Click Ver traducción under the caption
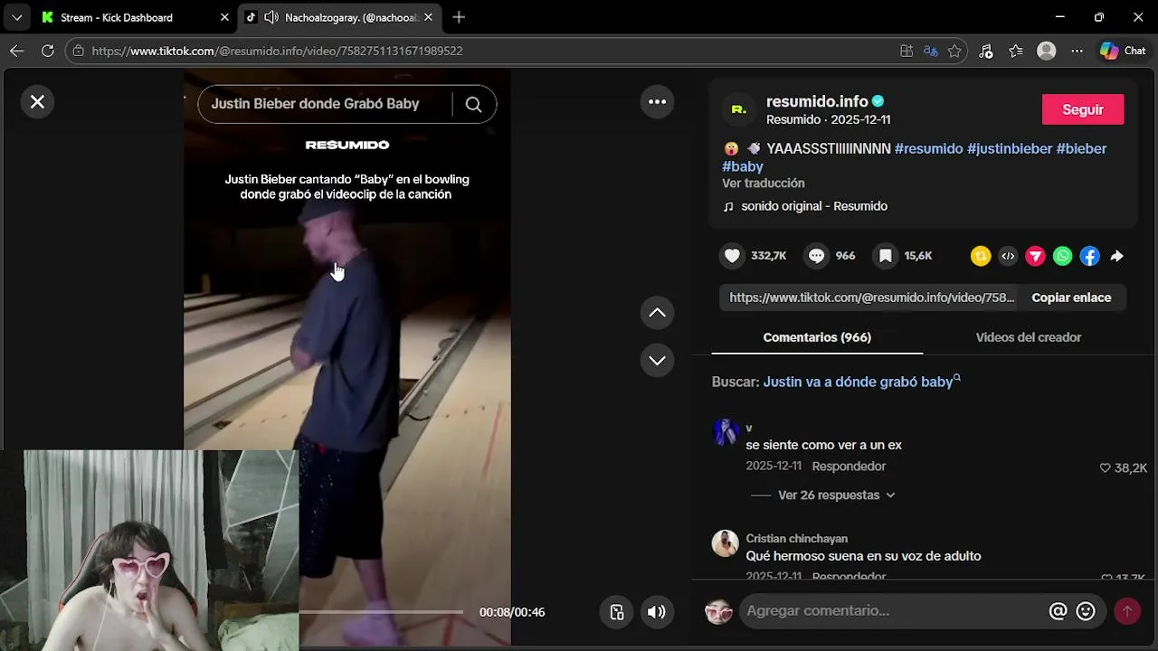Image resolution: width=1158 pixels, height=651 pixels. point(763,183)
